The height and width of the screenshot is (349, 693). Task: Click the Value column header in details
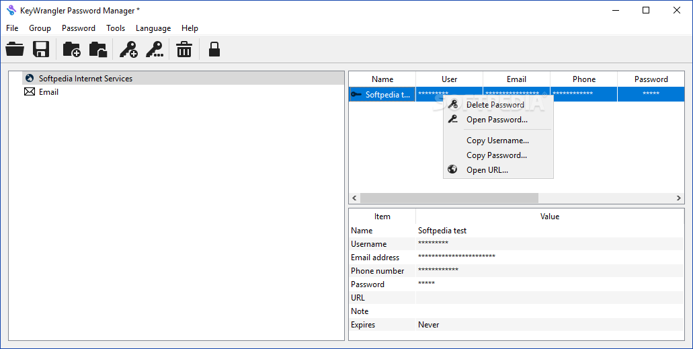(x=550, y=217)
